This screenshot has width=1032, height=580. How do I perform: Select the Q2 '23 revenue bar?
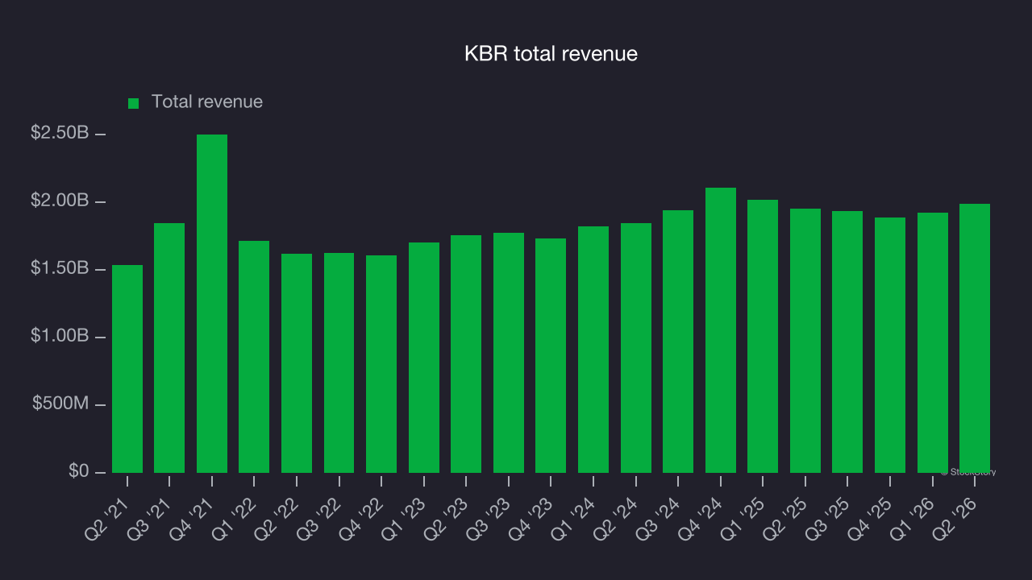click(x=466, y=354)
